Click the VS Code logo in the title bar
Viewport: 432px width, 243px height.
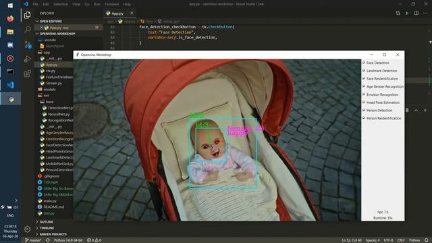point(26,4)
